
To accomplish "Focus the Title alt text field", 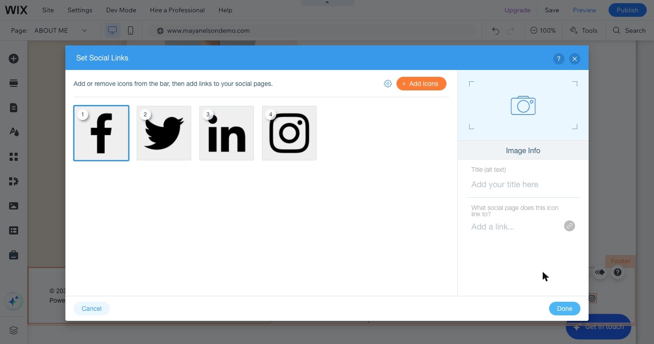I will pyautogui.click(x=523, y=184).
